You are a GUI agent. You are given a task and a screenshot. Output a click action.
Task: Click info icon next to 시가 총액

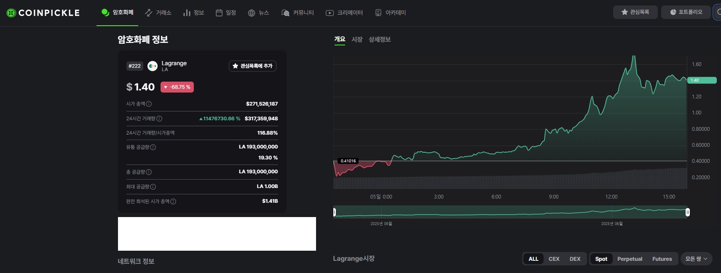[149, 104]
